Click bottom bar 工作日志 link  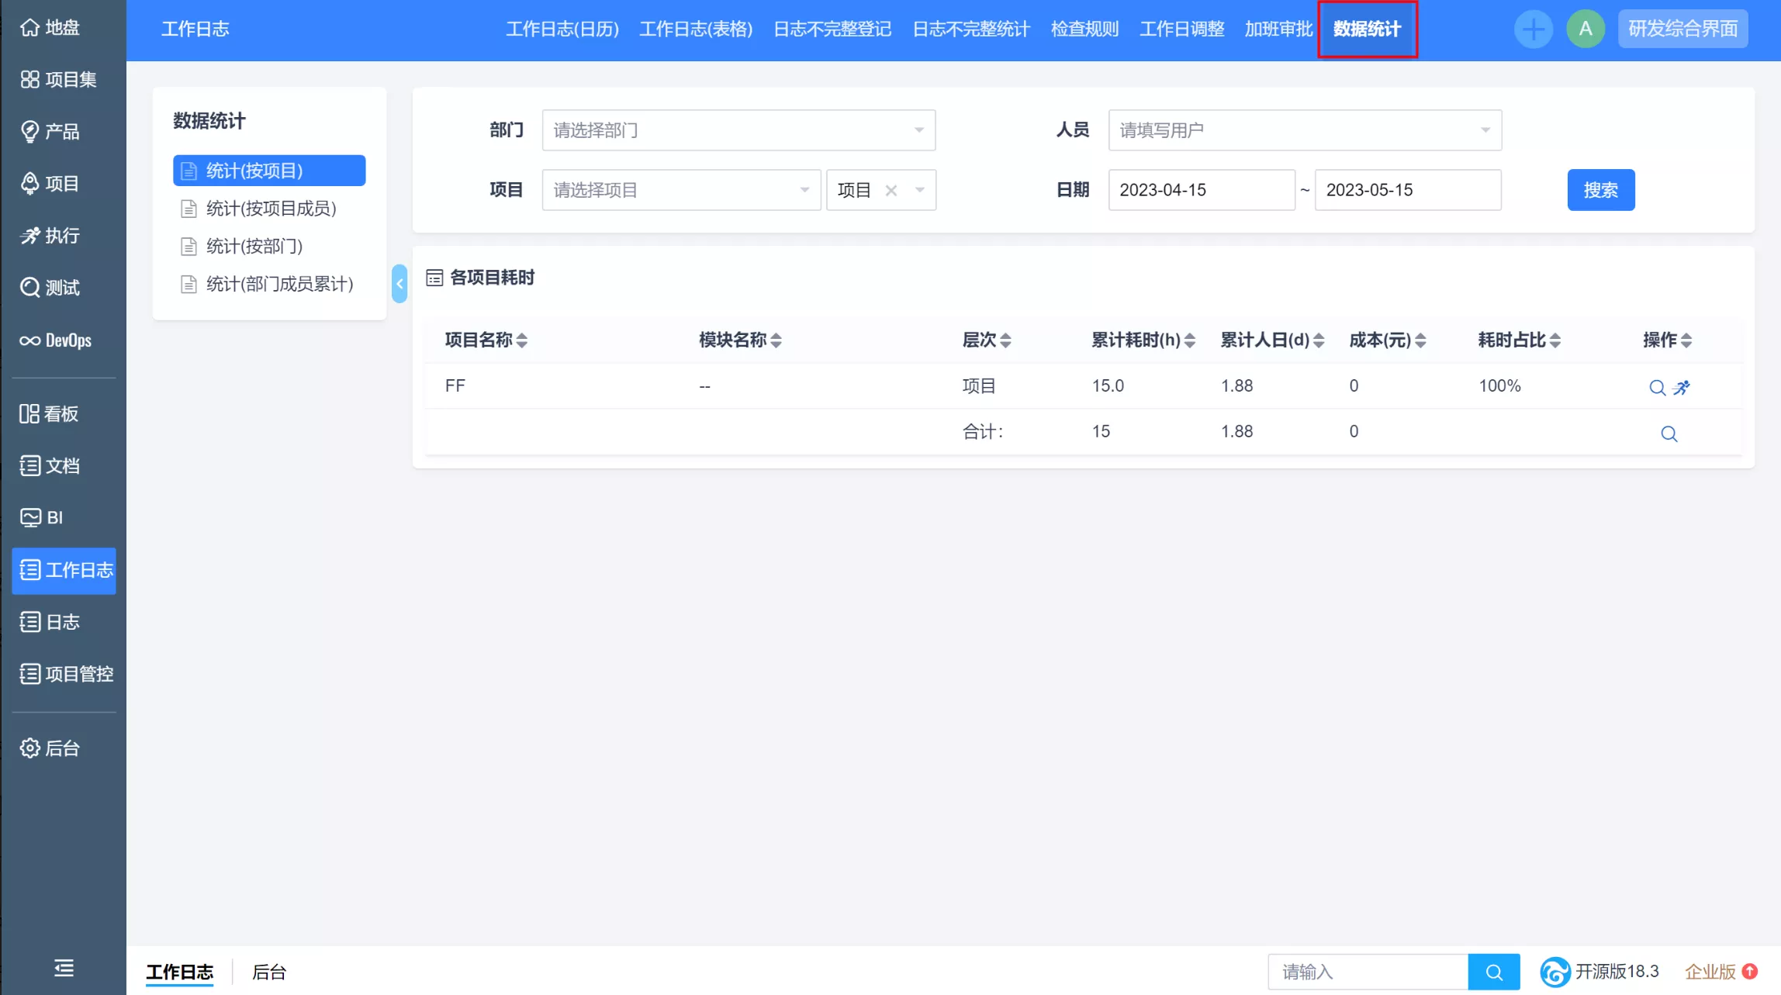180,972
